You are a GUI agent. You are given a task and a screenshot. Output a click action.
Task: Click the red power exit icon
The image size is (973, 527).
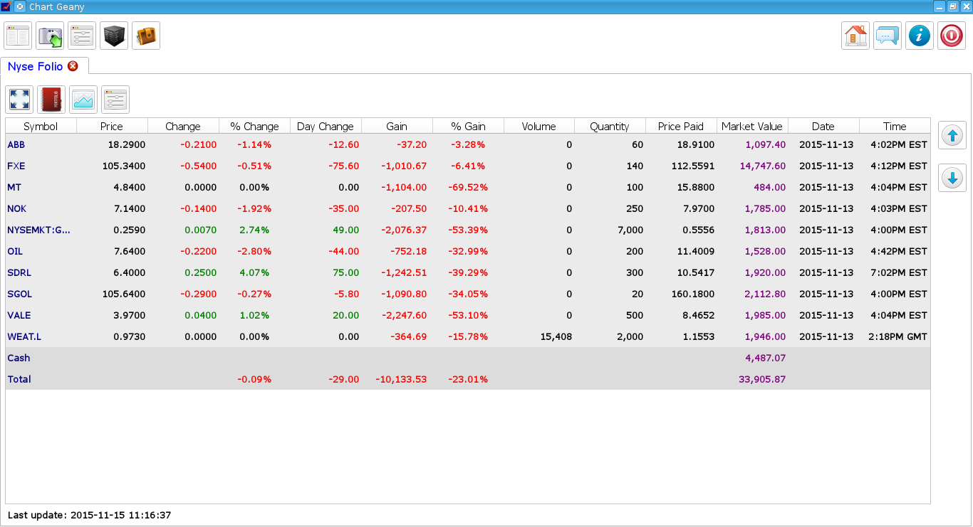click(952, 36)
